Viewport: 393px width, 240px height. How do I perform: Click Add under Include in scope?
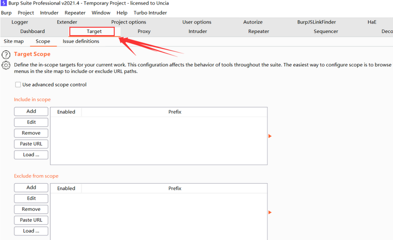click(31, 111)
